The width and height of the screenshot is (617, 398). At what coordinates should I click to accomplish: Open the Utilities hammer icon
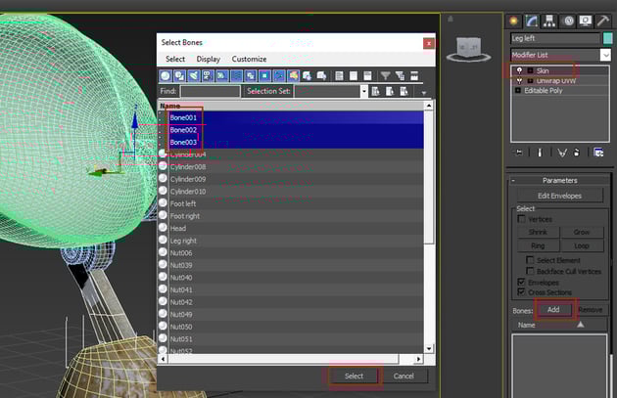tap(602, 21)
